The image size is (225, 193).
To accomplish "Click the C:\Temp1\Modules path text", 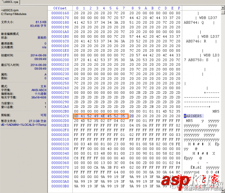I will tap(13, 14).
